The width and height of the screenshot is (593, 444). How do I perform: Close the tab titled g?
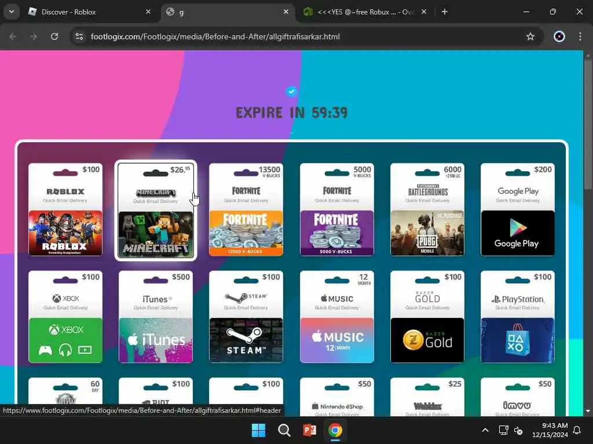(286, 12)
